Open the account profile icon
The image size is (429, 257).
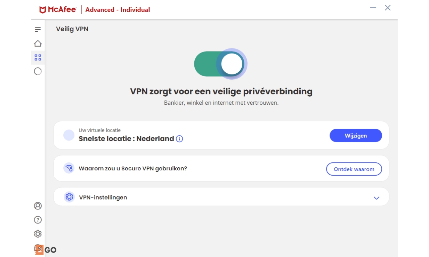click(x=38, y=206)
